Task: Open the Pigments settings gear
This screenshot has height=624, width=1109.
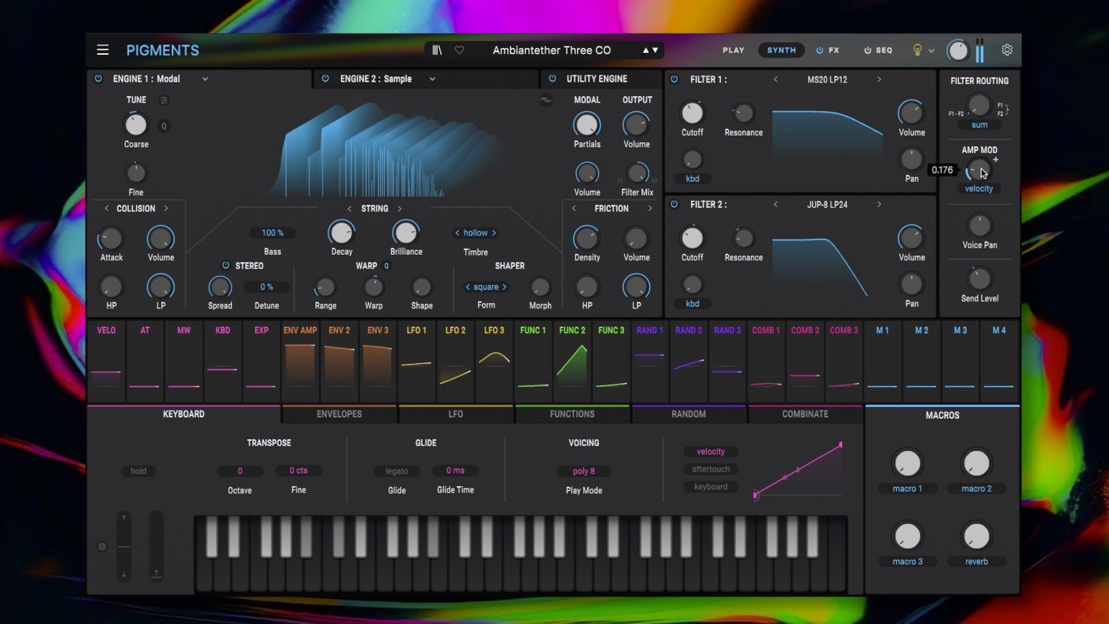Action: pos(1007,50)
